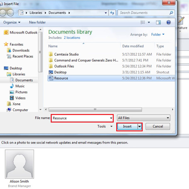189x189 pixels.
Task: Click the 5/24/2012 12:36 PM date of Resource
Action: pyautogui.click(x=137, y=78)
